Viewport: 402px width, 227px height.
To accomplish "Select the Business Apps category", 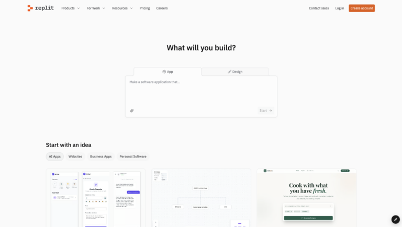I will click(x=100, y=156).
